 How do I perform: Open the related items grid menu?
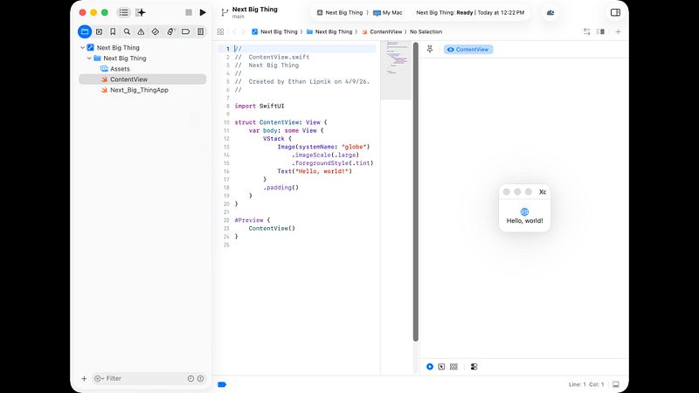[x=220, y=31]
